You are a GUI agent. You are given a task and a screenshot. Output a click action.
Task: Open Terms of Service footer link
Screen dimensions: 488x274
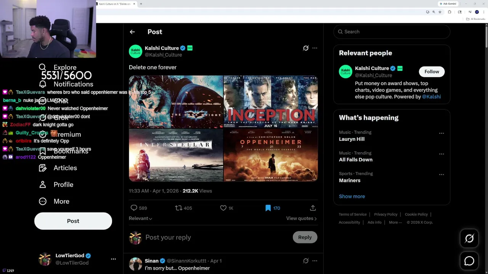(353, 215)
